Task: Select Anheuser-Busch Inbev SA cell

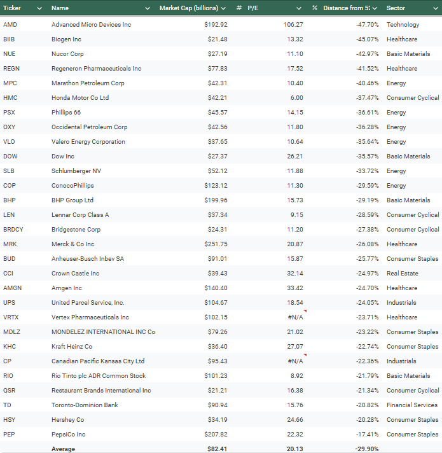Action: point(88,259)
